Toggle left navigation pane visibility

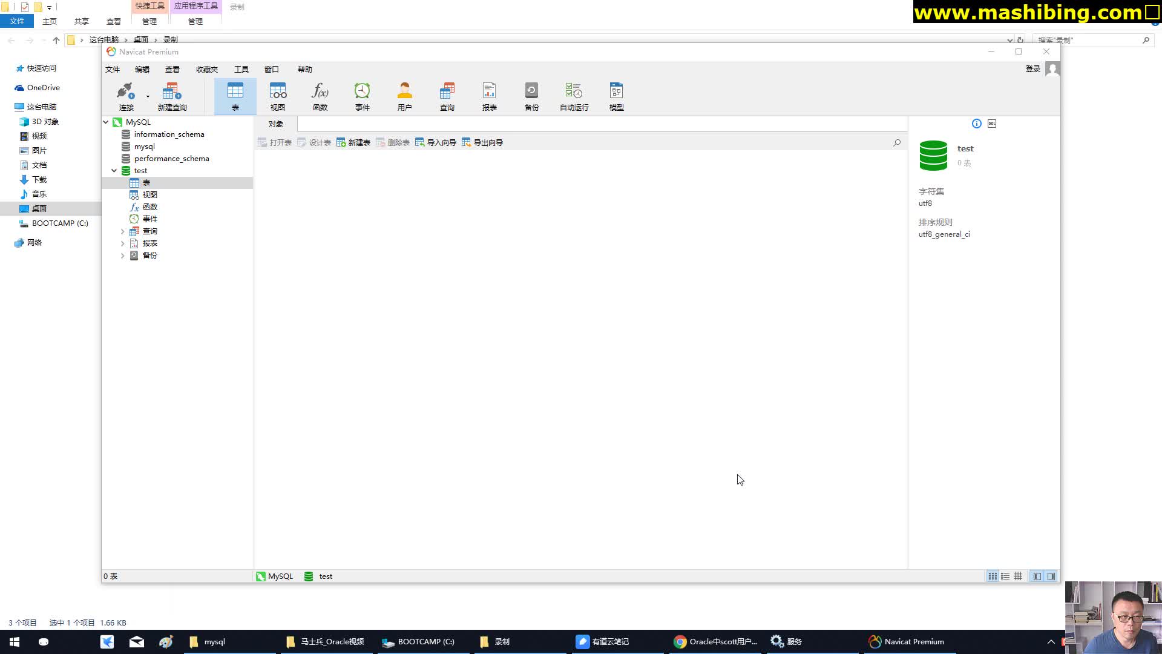click(1037, 576)
